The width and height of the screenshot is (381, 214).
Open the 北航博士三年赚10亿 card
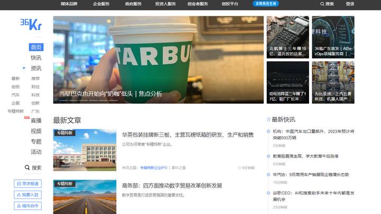pos(288,37)
